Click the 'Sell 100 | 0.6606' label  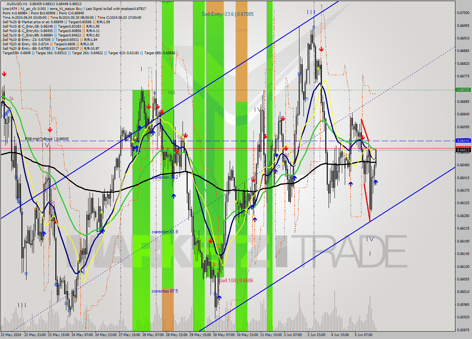point(236,280)
